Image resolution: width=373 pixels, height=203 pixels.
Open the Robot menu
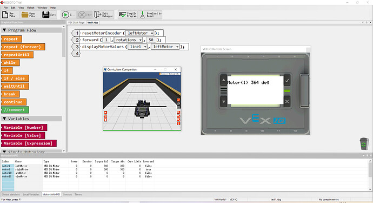(x=31, y=8)
